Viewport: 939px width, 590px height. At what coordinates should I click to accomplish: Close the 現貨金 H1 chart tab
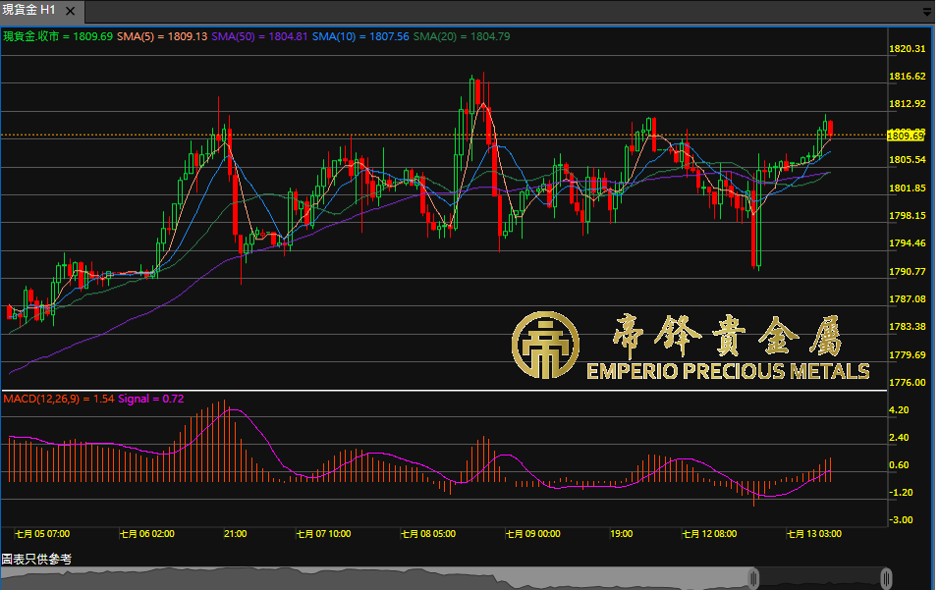68,9
